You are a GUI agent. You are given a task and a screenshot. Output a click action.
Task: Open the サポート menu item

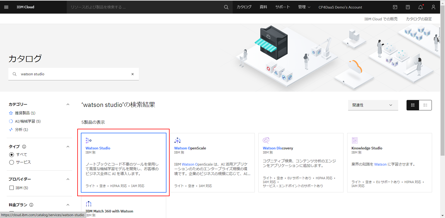[282, 7]
